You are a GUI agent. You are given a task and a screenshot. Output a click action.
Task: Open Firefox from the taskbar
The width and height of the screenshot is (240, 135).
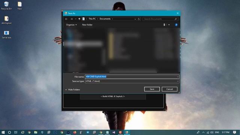pos(75,132)
